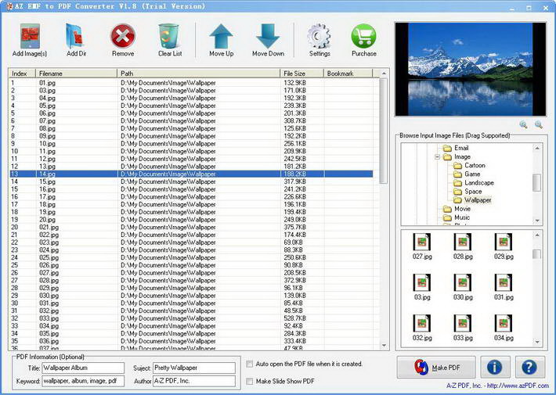The height and width of the screenshot is (395, 556).
Task: Click folder tree scrollbar up arrow
Action: [x=537, y=148]
